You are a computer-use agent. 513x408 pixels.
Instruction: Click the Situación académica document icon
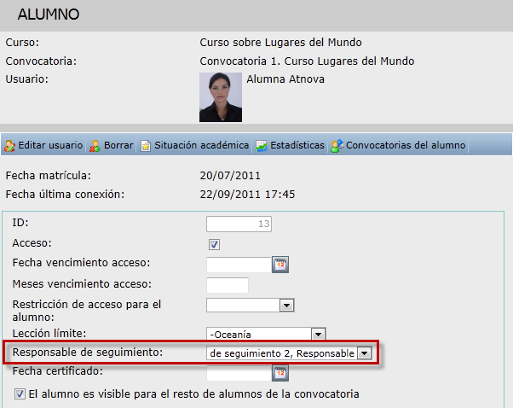click(x=146, y=146)
